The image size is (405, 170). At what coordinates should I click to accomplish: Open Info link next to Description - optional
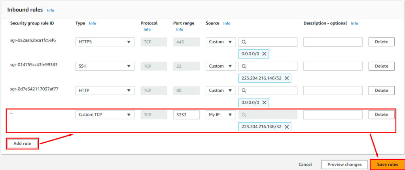(354, 23)
